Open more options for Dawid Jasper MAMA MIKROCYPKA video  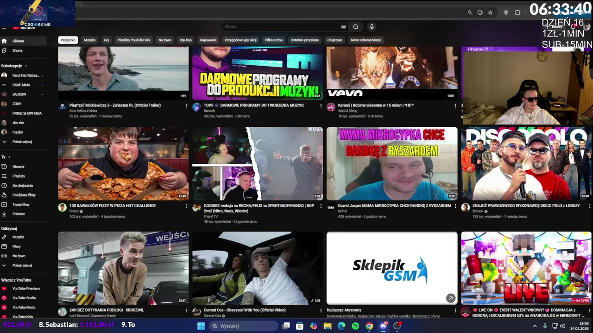pyautogui.click(x=455, y=206)
